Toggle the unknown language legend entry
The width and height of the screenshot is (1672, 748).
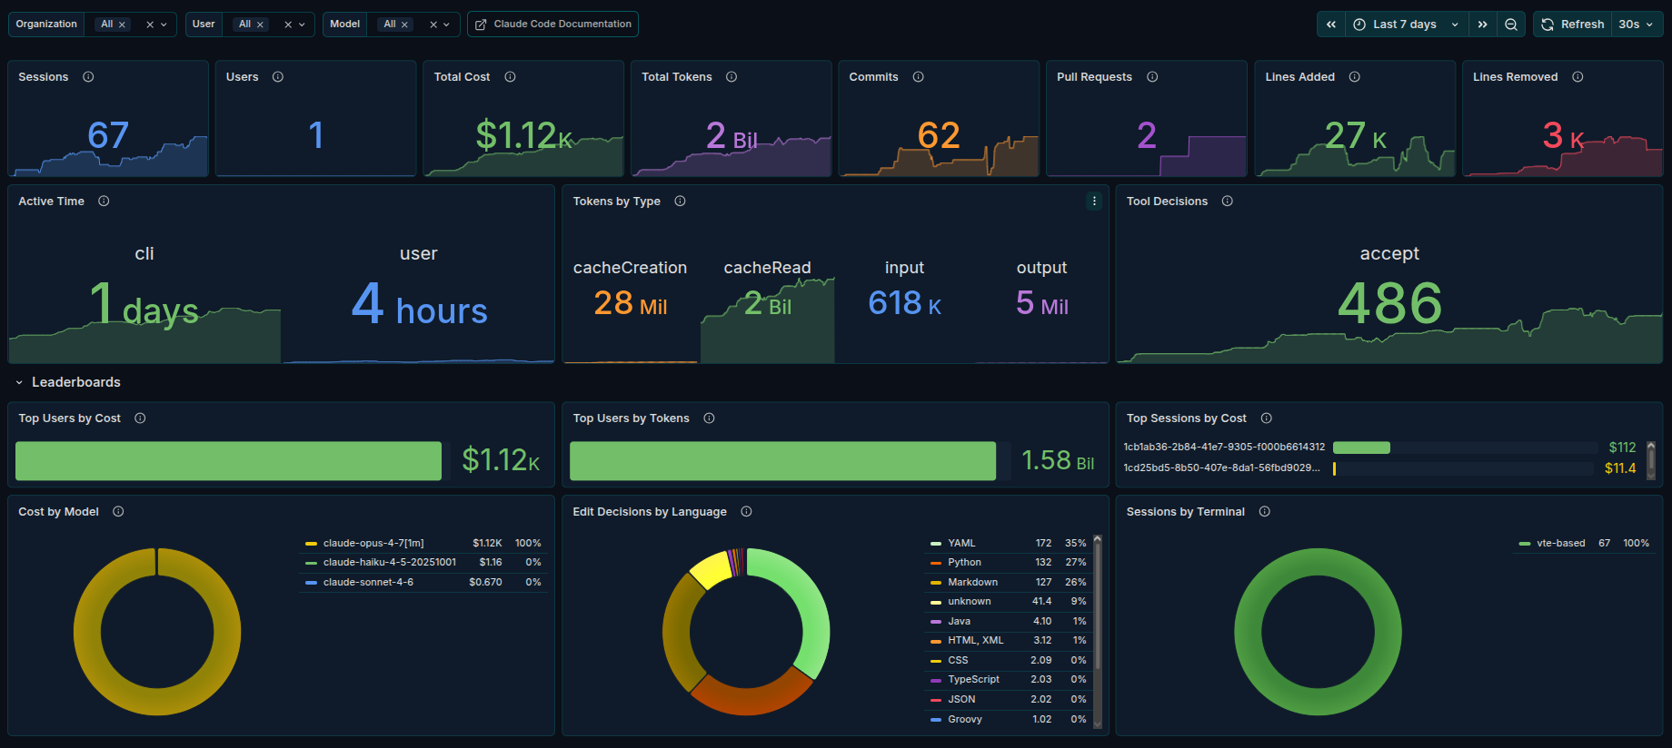point(969,602)
